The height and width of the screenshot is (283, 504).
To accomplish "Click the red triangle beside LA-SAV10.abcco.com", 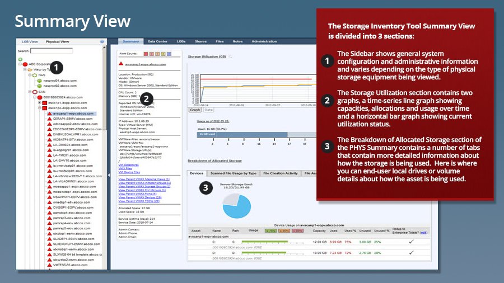I will coord(49,161).
